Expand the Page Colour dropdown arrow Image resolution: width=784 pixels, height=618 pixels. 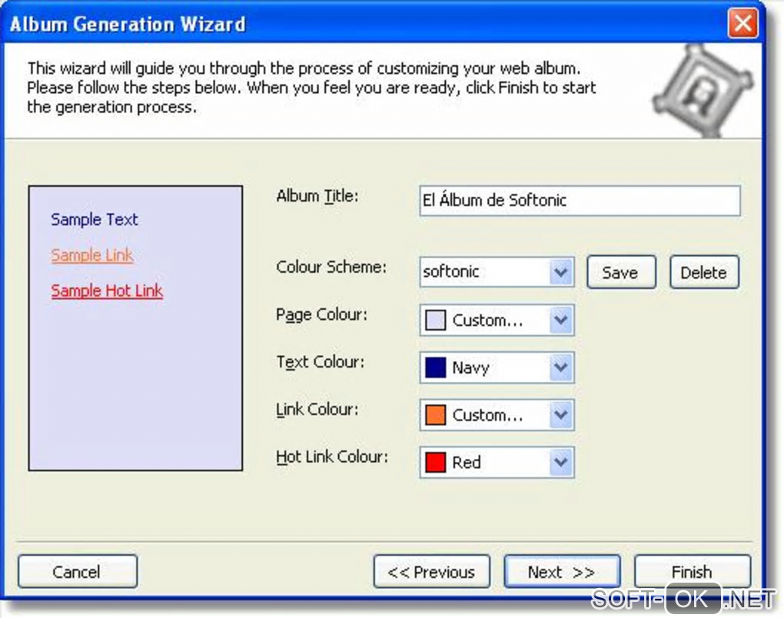click(560, 320)
